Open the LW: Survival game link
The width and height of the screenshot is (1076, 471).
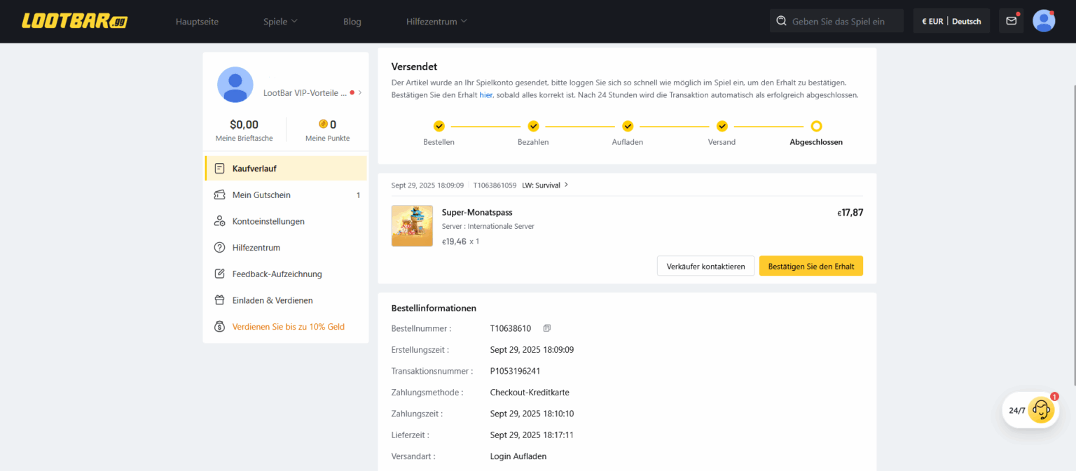[x=545, y=185]
